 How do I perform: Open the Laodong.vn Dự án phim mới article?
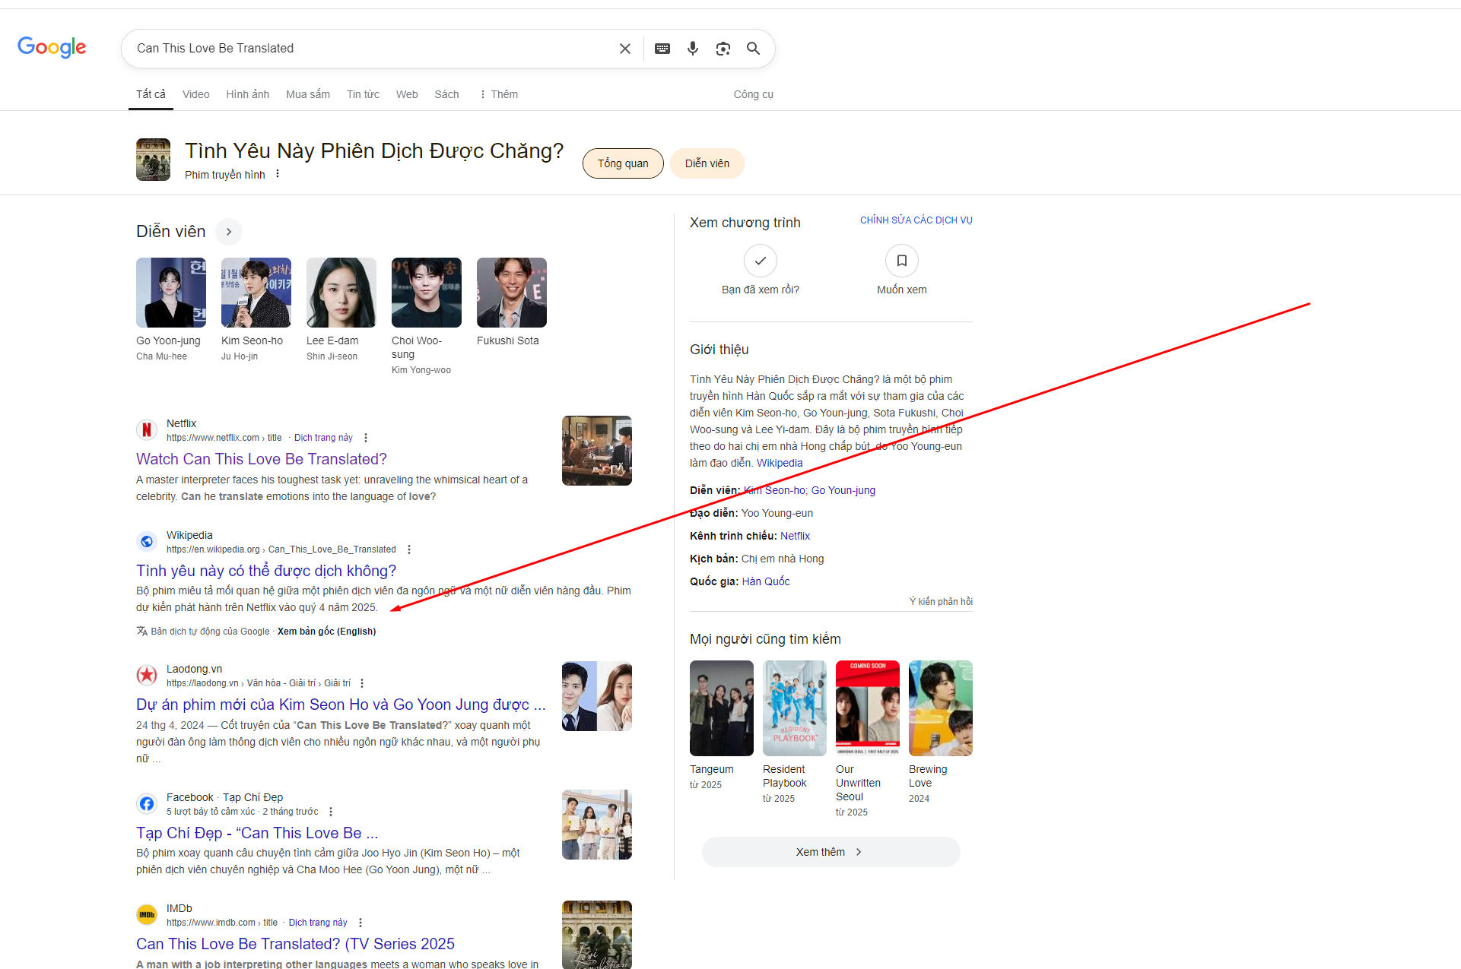(x=341, y=705)
